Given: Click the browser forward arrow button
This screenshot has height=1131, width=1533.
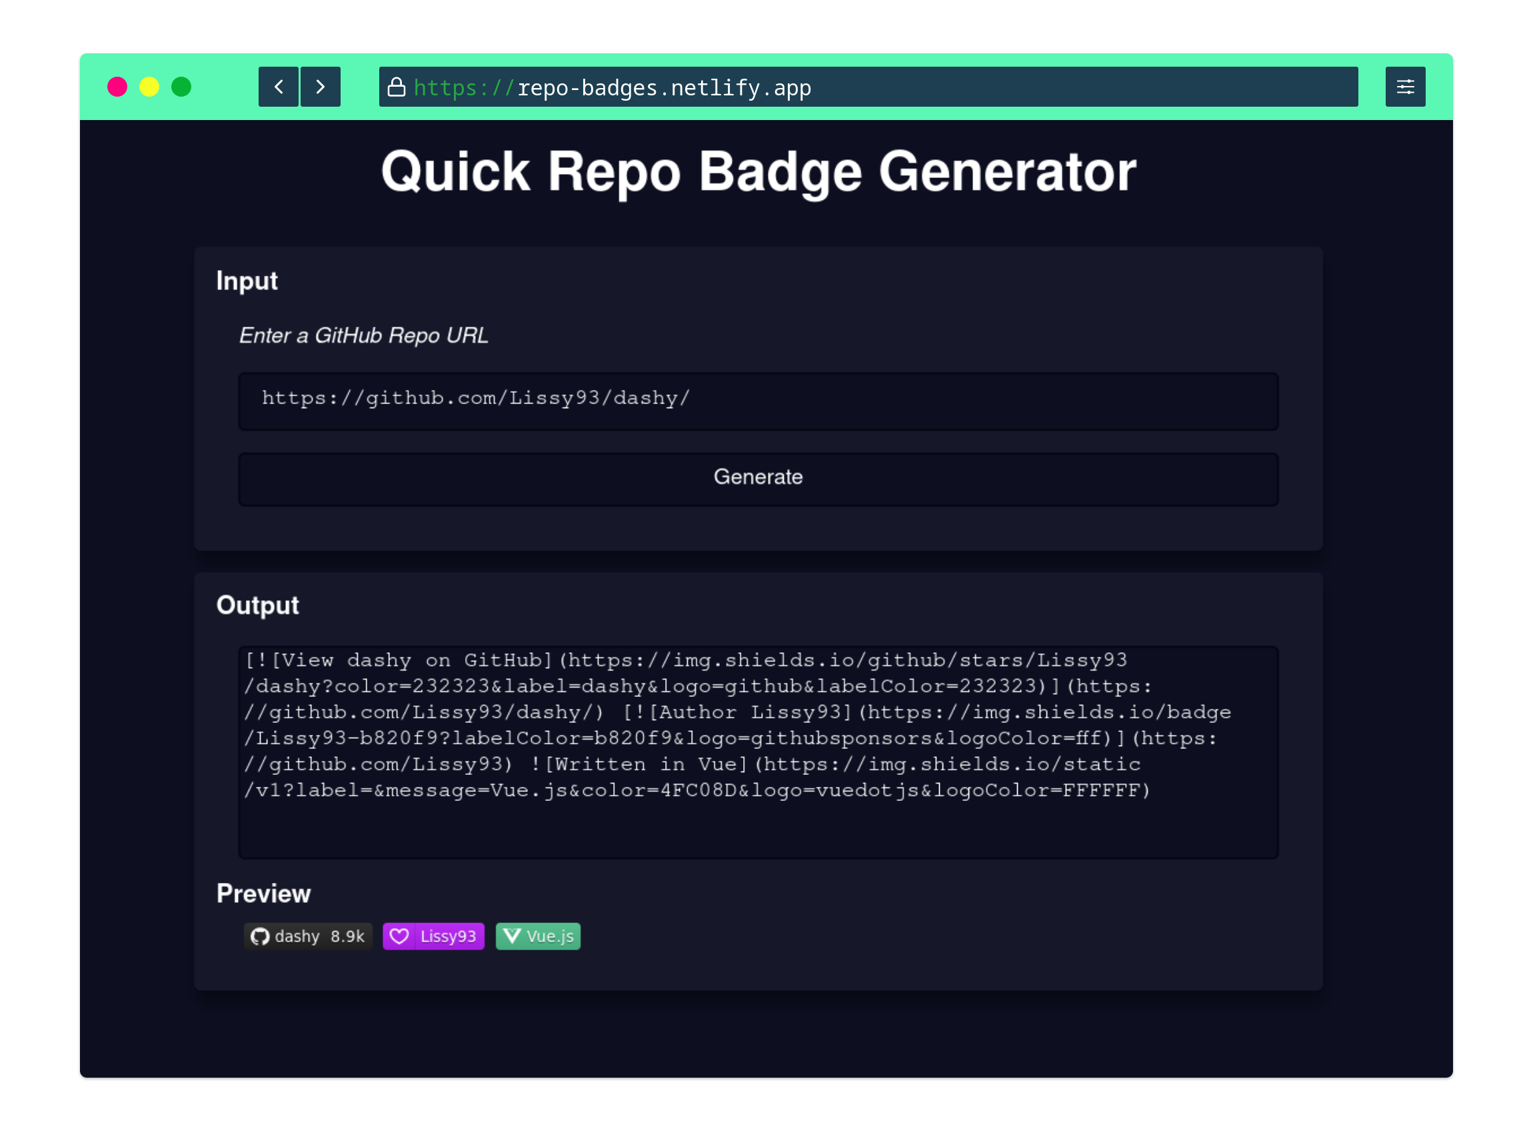Looking at the screenshot, I should coord(320,87).
